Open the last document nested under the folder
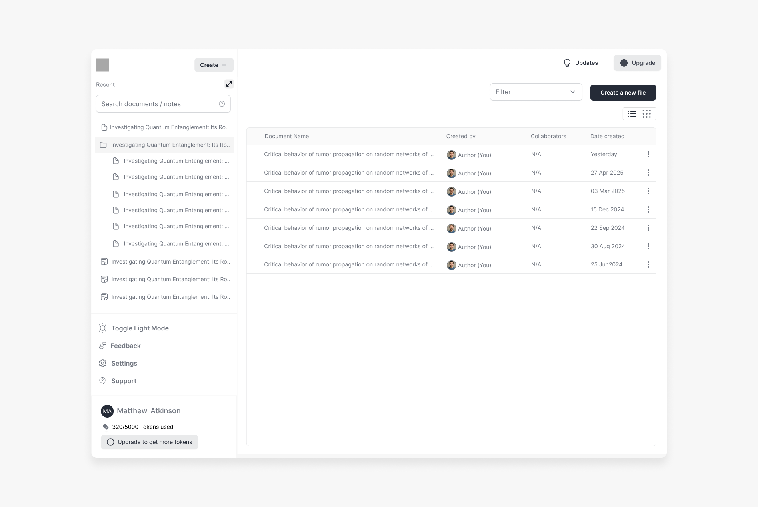The height and width of the screenshot is (507, 758). coord(171,243)
